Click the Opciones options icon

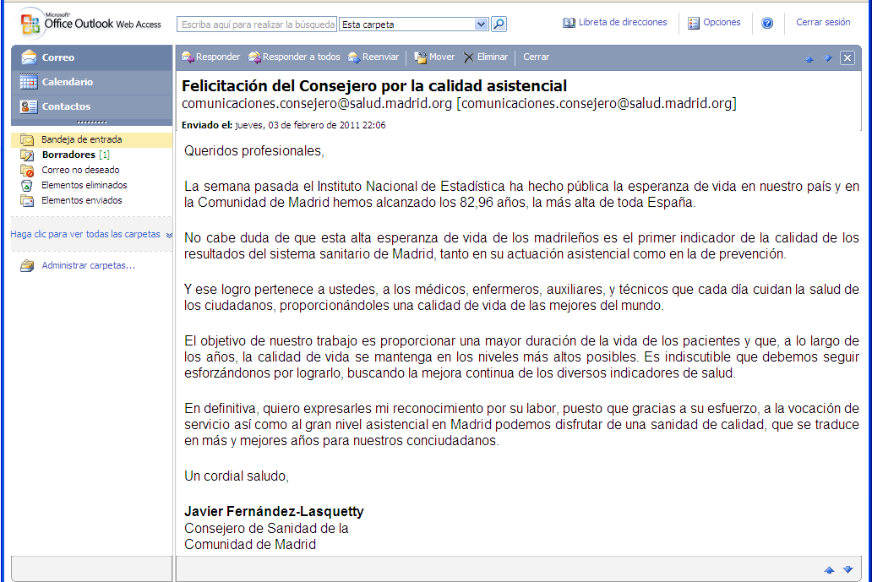[694, 23]
